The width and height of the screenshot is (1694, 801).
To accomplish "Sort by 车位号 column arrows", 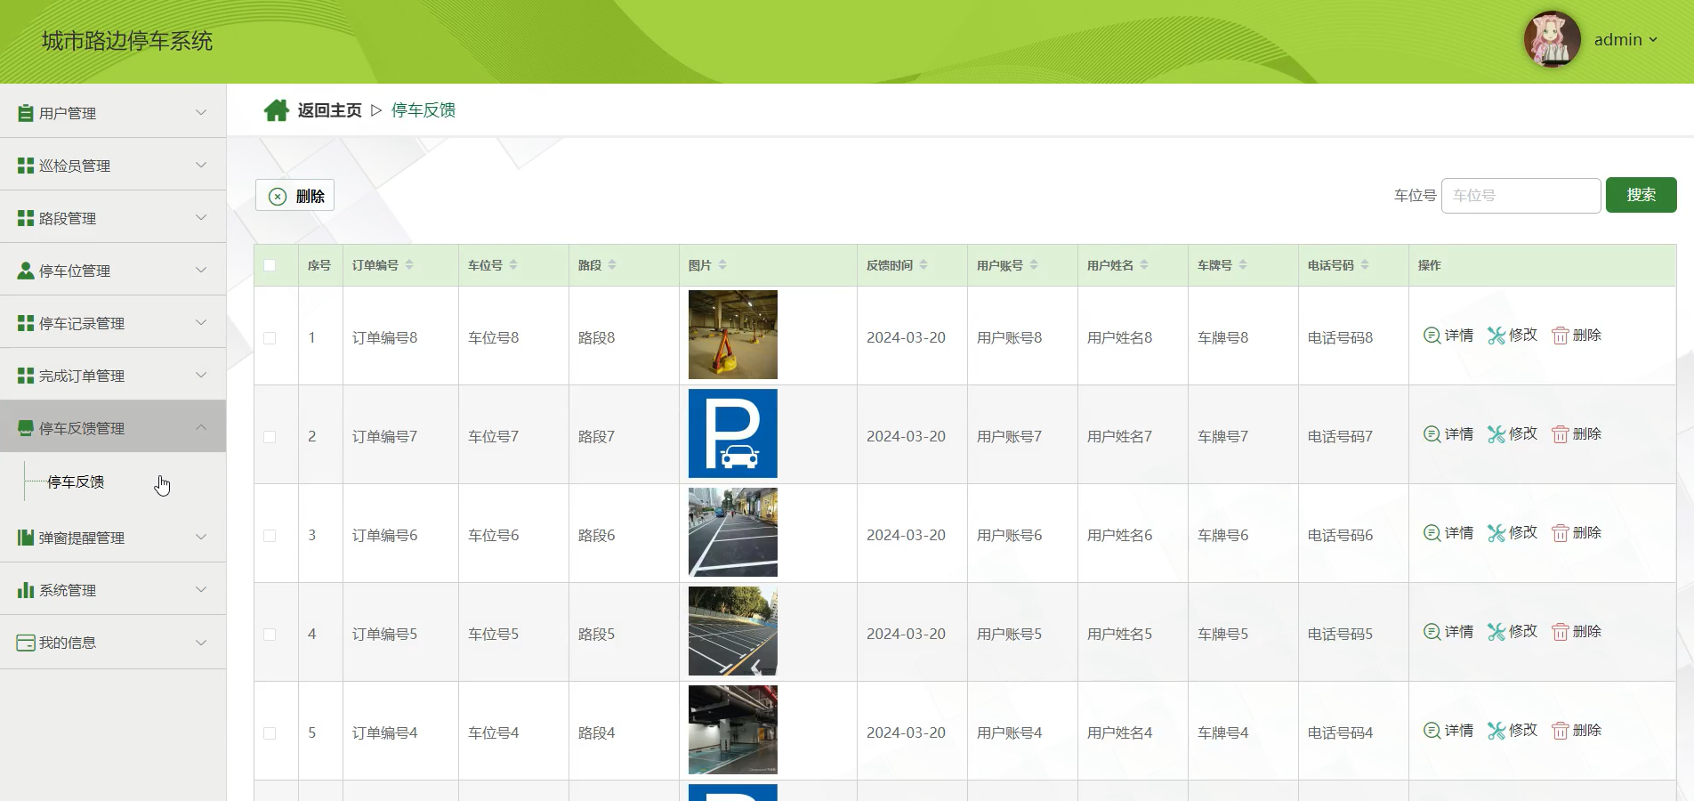I will (x=513, y=265).
